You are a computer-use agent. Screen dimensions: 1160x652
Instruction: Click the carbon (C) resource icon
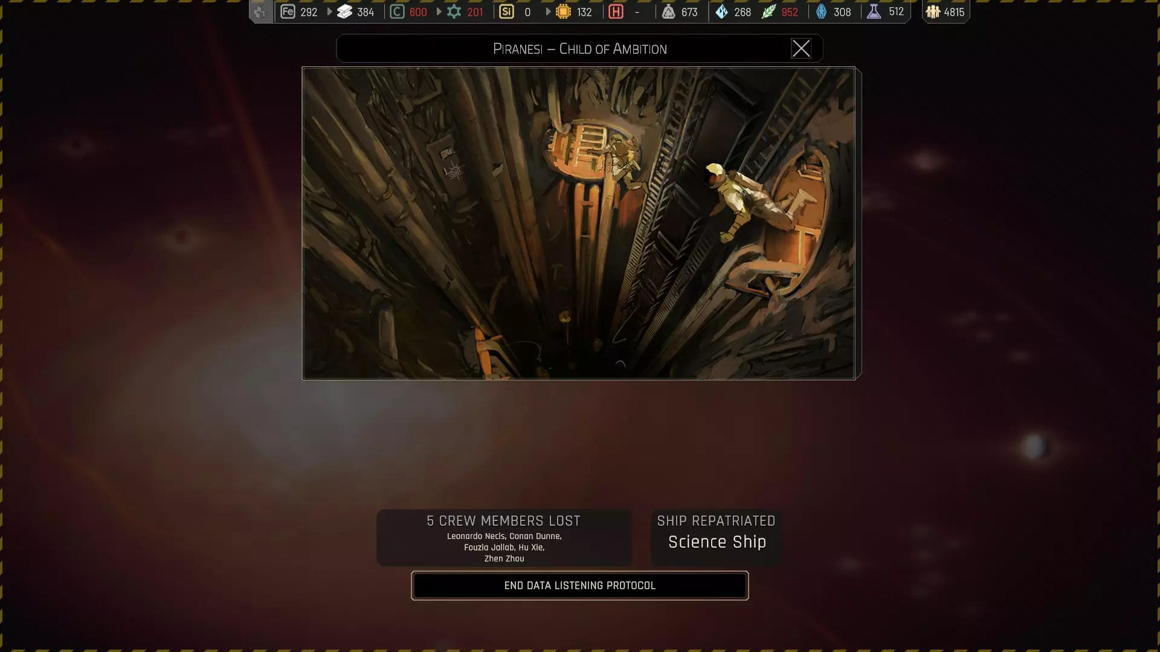point(397,11)
